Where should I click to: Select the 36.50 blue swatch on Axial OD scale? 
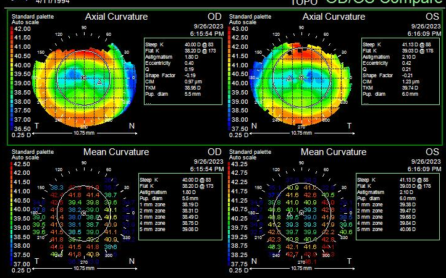[12, 128]
